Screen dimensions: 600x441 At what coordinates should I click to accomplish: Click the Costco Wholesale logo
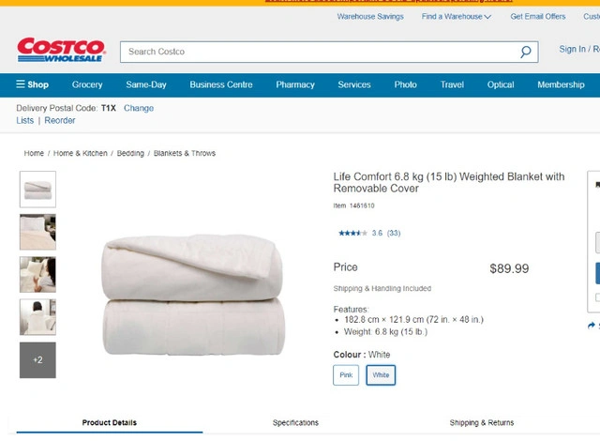click(61, 51)
